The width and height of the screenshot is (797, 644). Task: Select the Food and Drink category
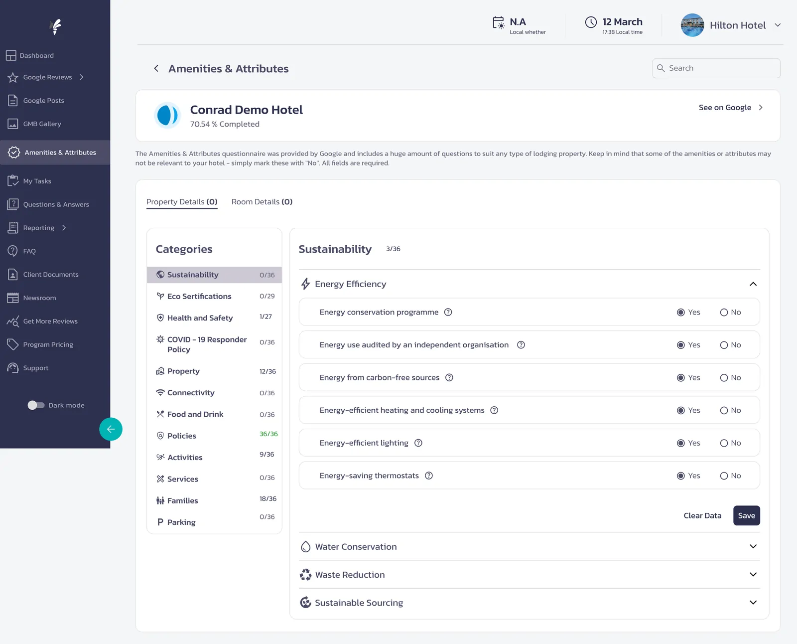tap(214, 414)
